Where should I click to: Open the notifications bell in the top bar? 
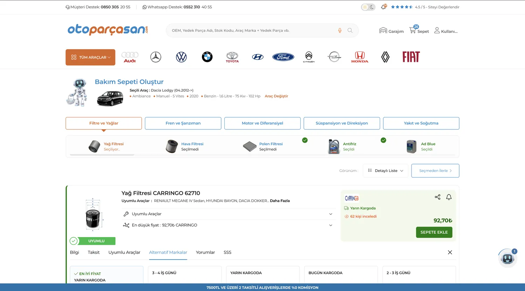384,7
